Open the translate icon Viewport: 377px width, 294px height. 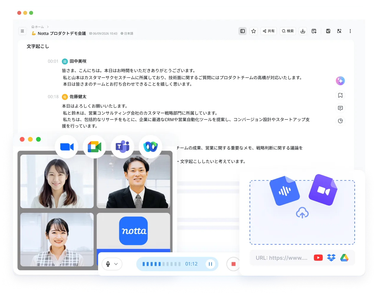pos(339,31)
